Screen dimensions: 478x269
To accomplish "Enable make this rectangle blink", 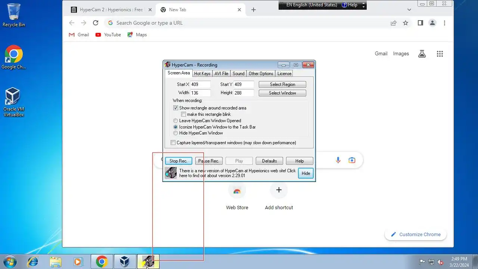I will [183, 114].
